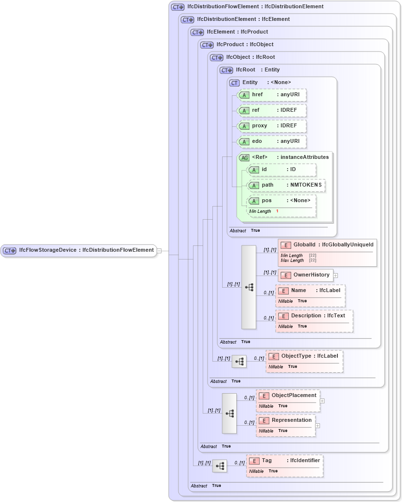Click the AG icon of the <Ref> attribute group
Viewport: 402px width, 502px height.
pyautogui.click(x=245, y=157)
